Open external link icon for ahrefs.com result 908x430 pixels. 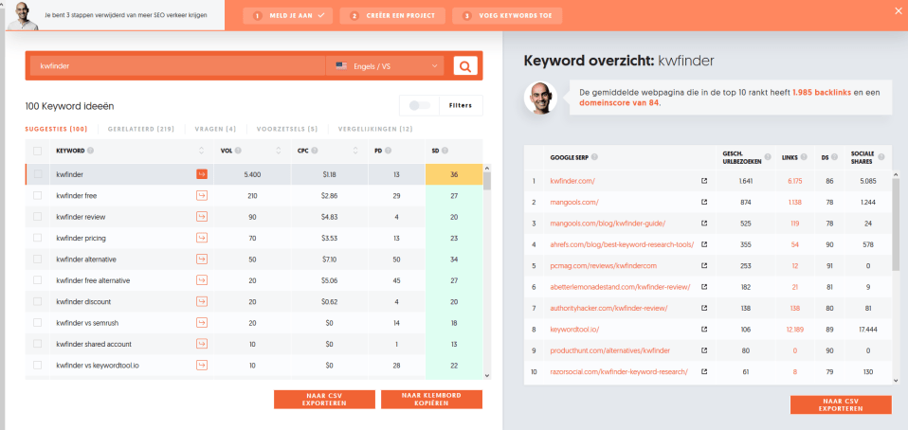click(x=704, y=244)
